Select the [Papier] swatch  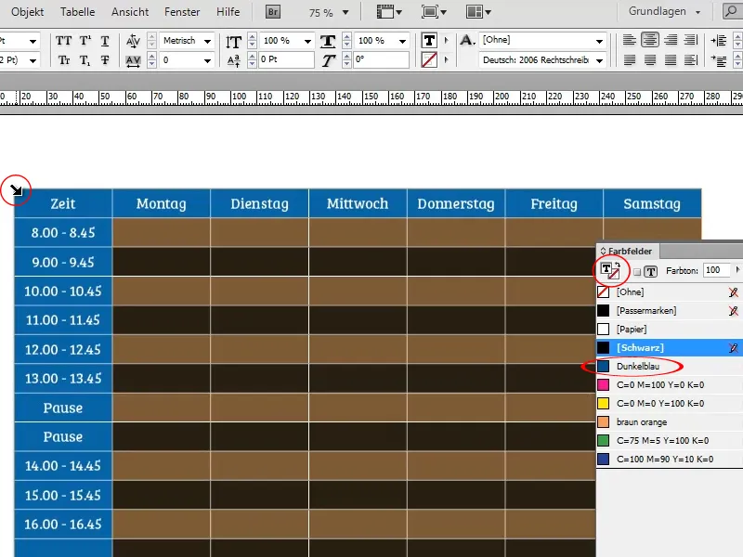coord(669,330)
